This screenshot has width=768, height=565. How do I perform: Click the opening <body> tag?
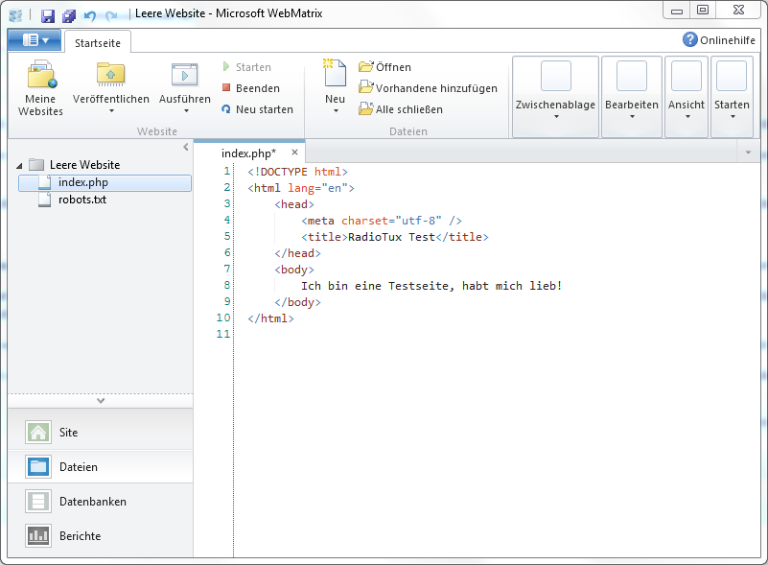point(294,270)
